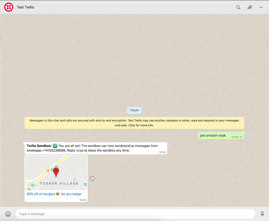Click the microphone icon to record voice
Image resolution: width=269 pixels, height=221 pixels.
262,214
